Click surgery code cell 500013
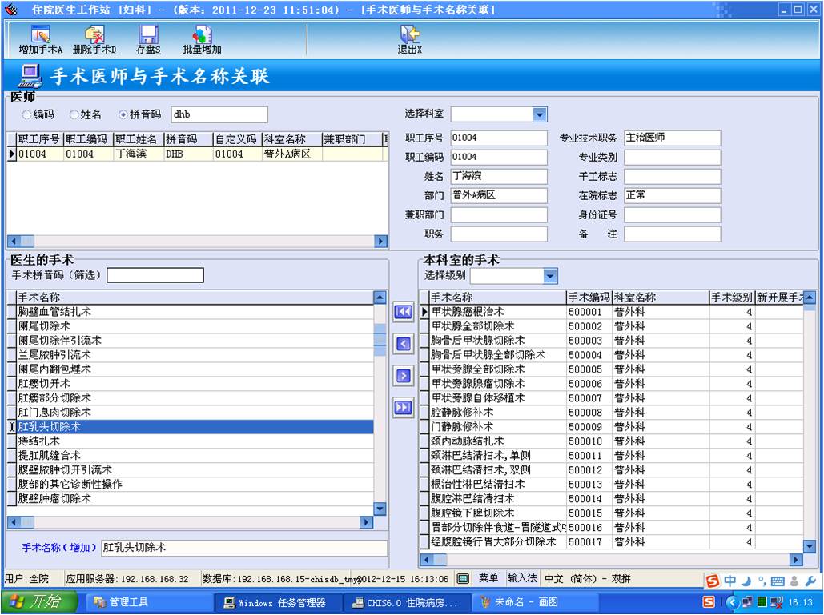The width and height of the screenshot is (824, 615). tap(589, 485)
